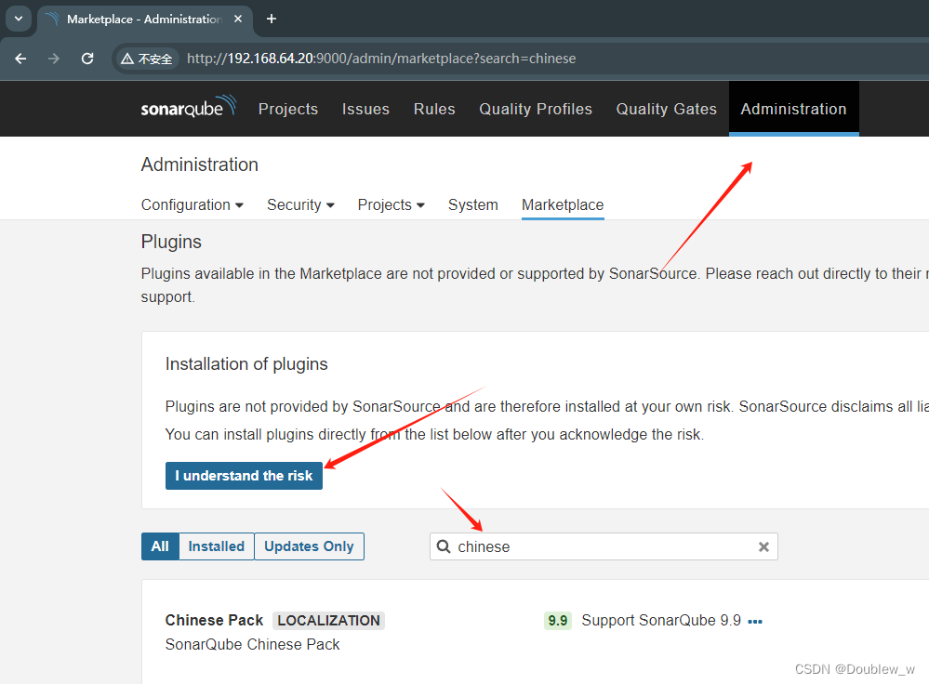Go to the System tab

[x=472, y=204]
